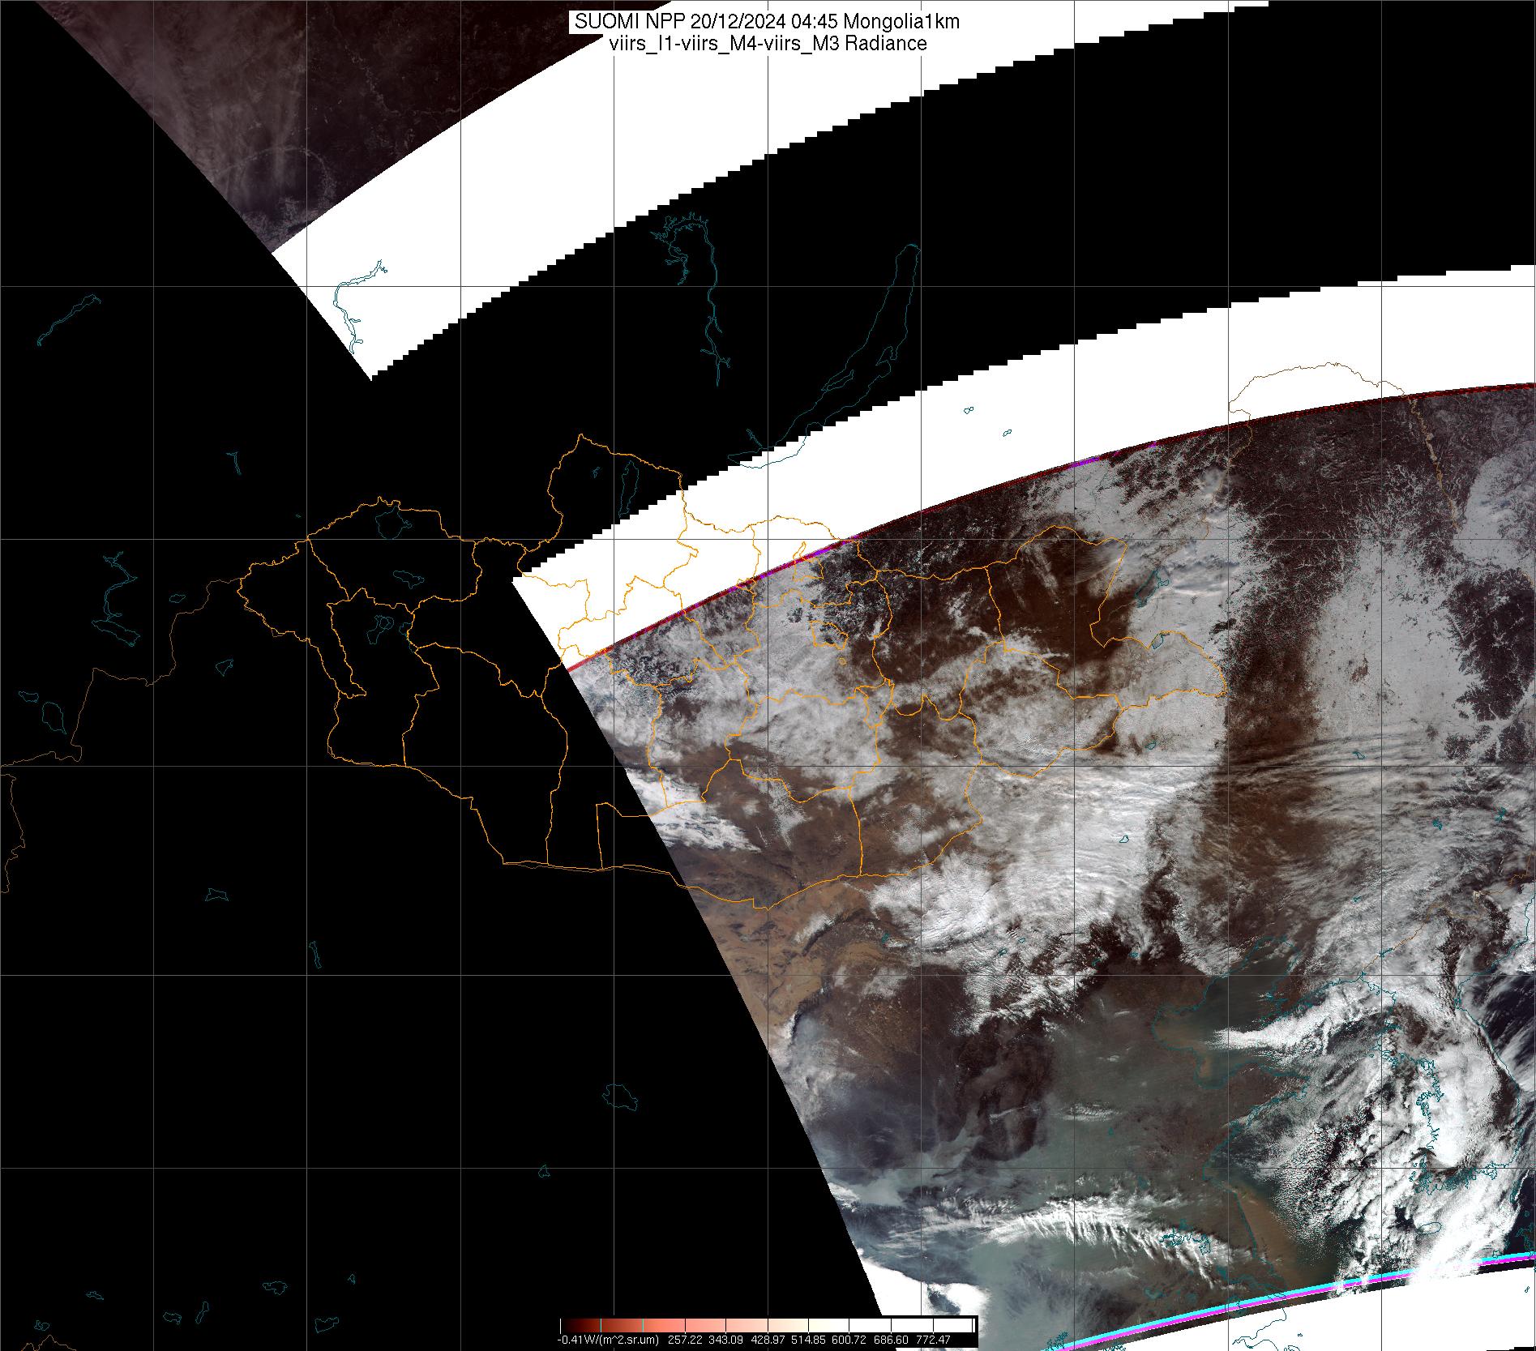
Task: Click the title text 'SUOMI NPP 20/12/2024 04:45 Mongolia1km'
Action: [x=767, y=22]
